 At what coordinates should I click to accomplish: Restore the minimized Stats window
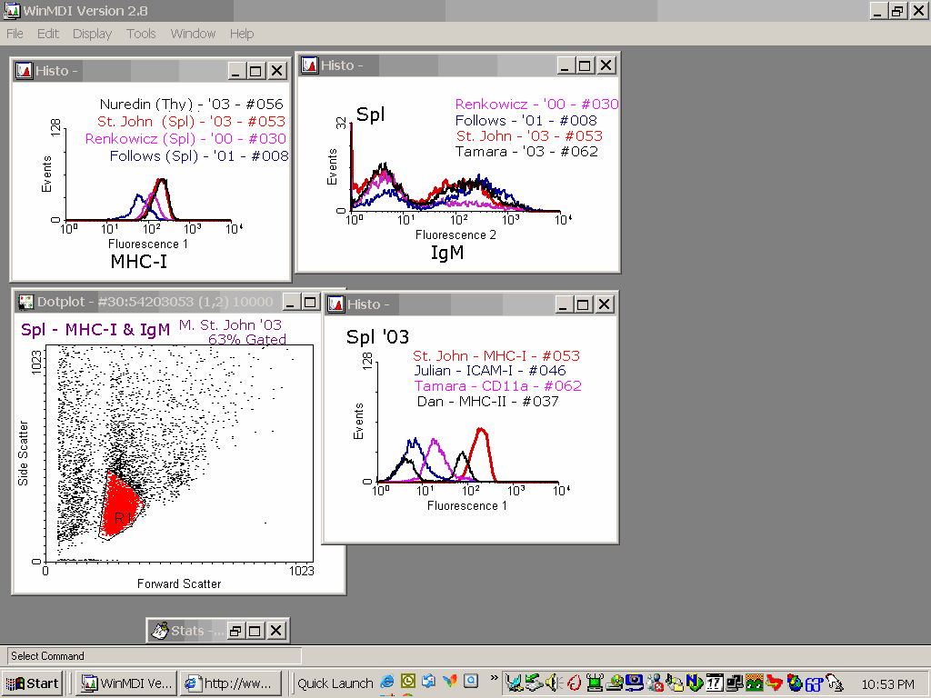[235, 630]
